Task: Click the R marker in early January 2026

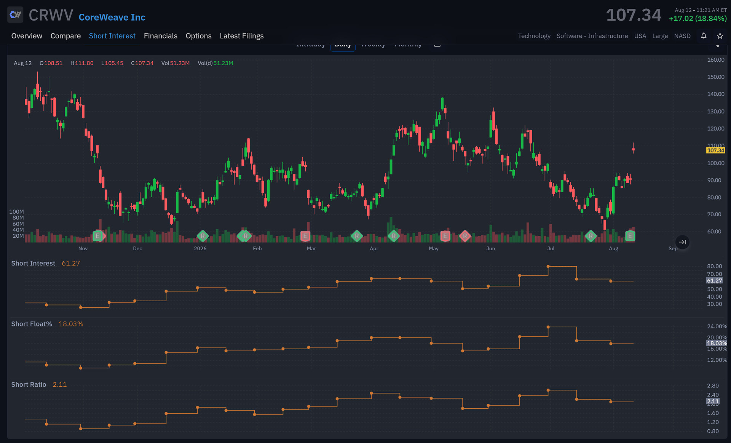Action: pos(203,236)
